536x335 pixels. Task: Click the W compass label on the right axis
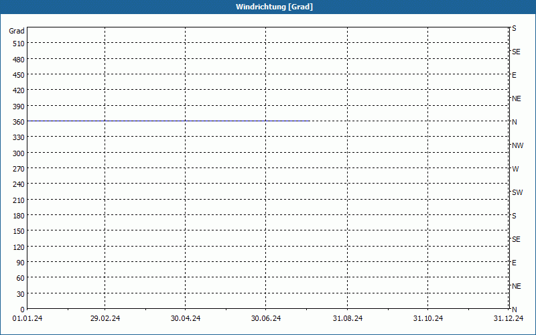click(515, 169)
